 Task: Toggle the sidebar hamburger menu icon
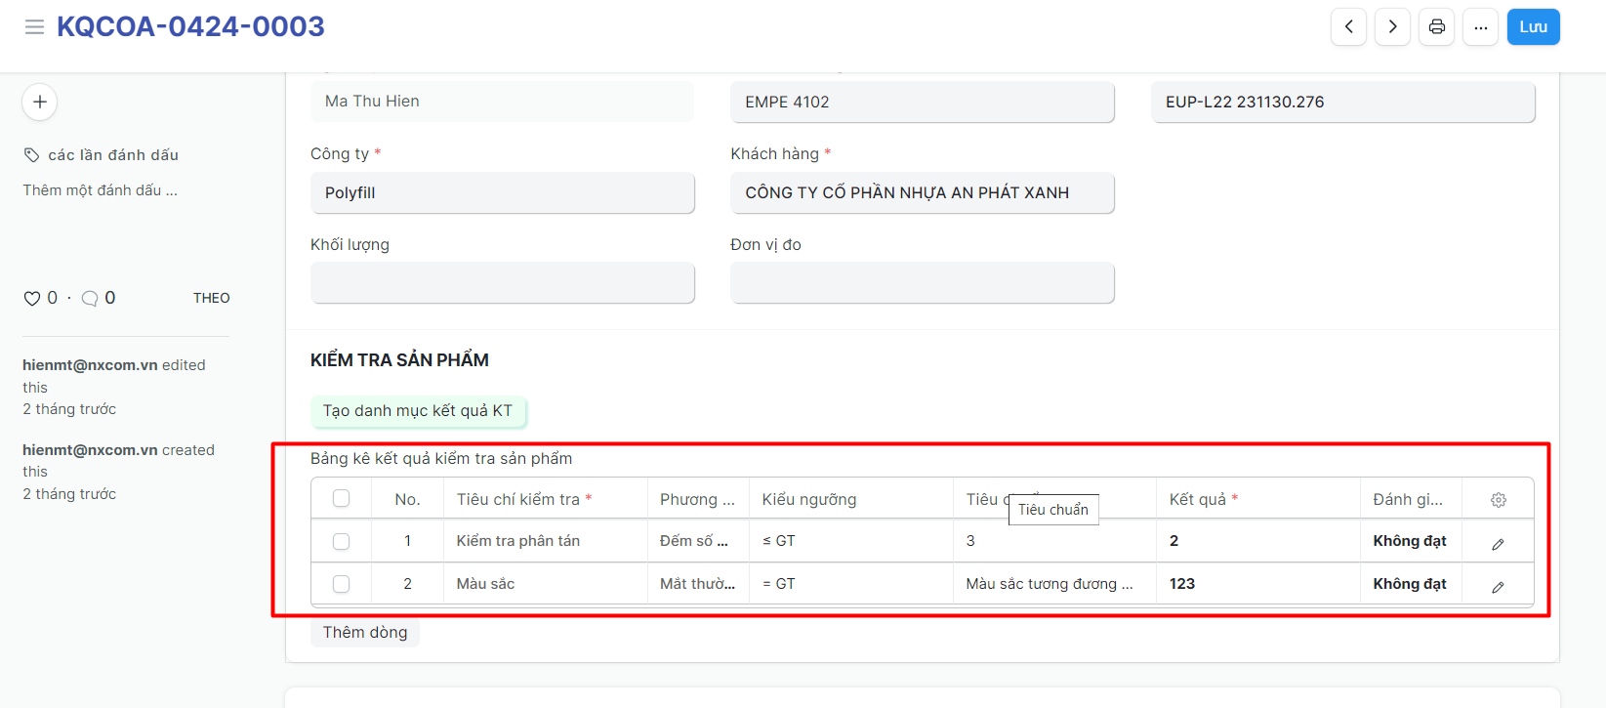[34, 27]
